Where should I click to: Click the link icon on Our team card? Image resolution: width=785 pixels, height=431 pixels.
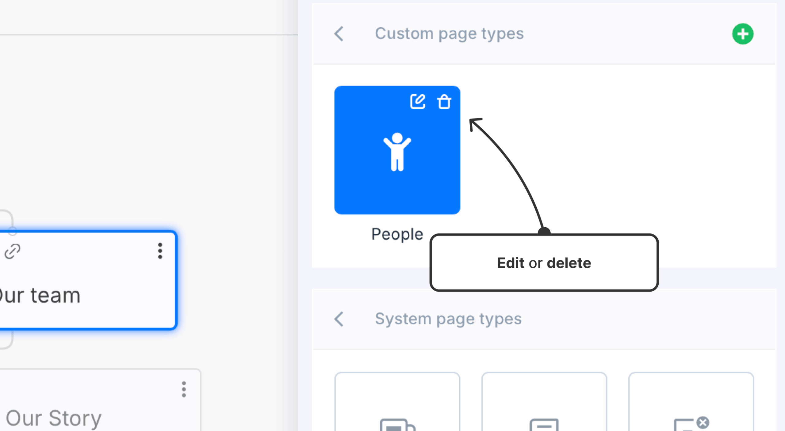click(13, 251)
